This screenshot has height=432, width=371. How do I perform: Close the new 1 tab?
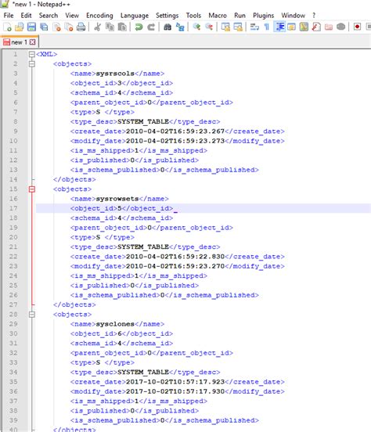coord(33,42)
